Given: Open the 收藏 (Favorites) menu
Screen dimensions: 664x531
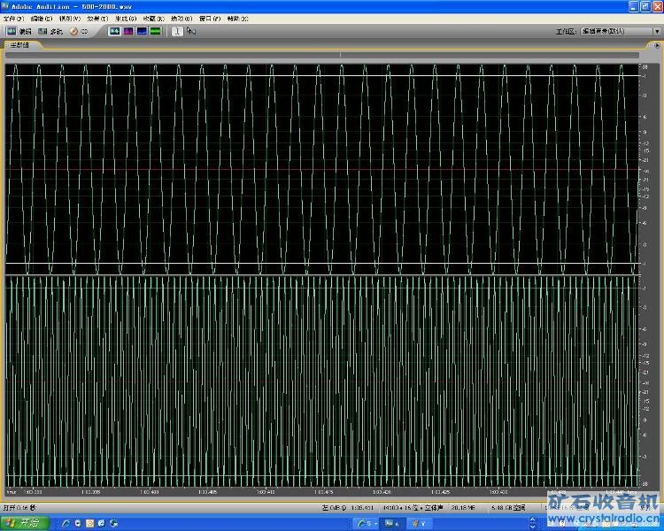Looking at the screenshot, I should pyautogui.click(x=153, y=19).
